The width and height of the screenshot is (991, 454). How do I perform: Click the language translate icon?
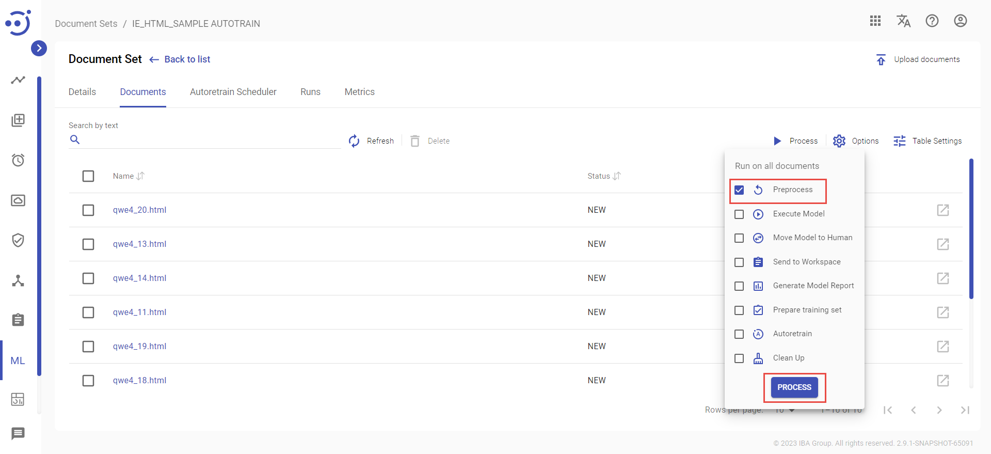[x=903, y=21]
